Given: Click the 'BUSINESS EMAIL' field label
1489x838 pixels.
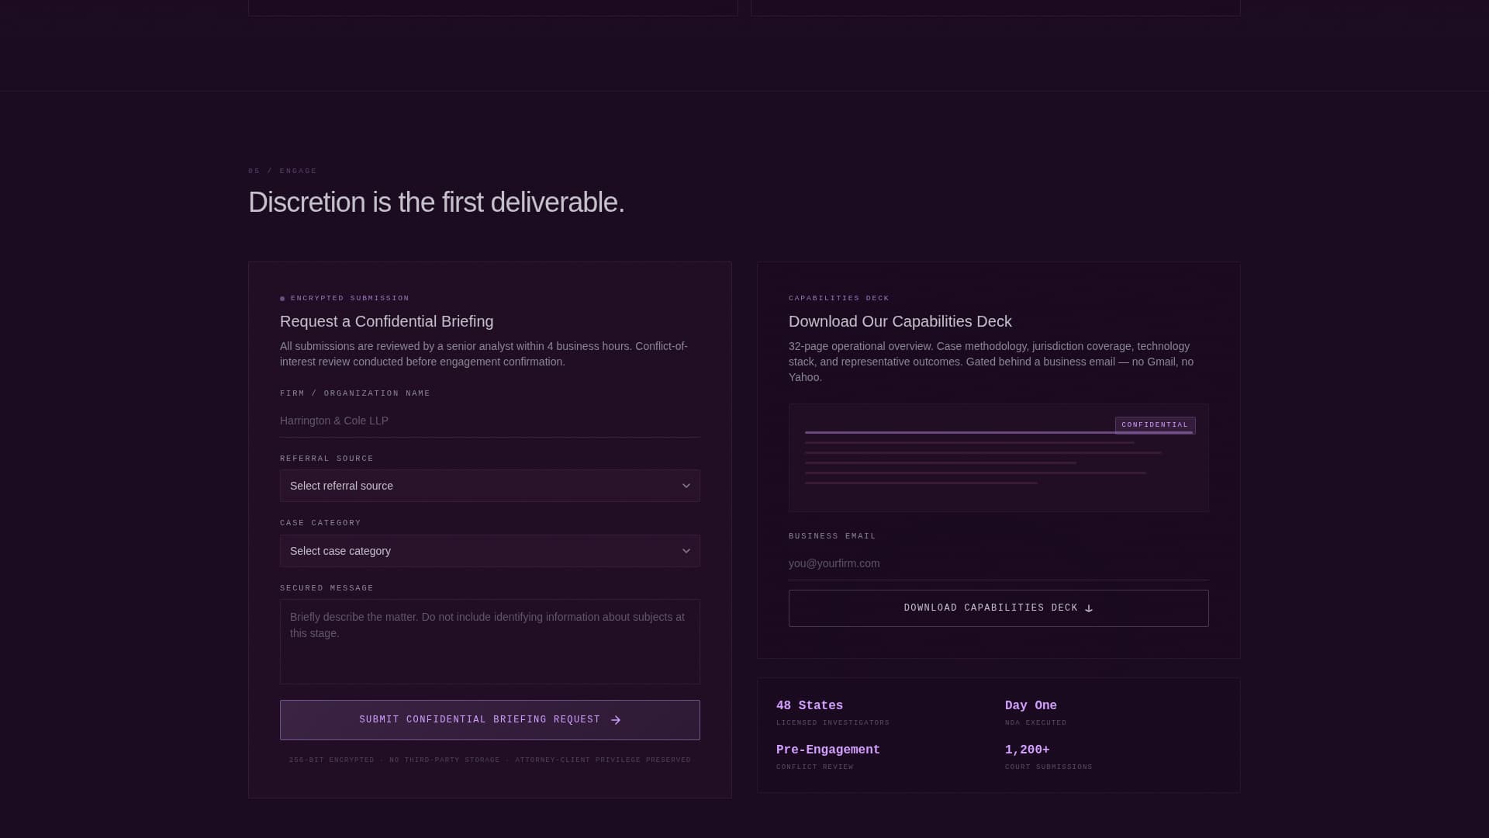Looking at the screenshot, I should tap(832, 536).
